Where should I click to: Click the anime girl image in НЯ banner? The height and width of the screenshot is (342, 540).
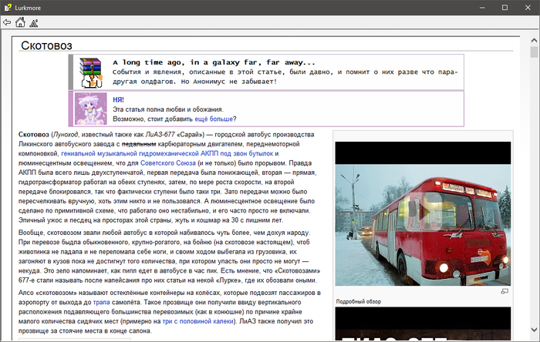[90, 109]
